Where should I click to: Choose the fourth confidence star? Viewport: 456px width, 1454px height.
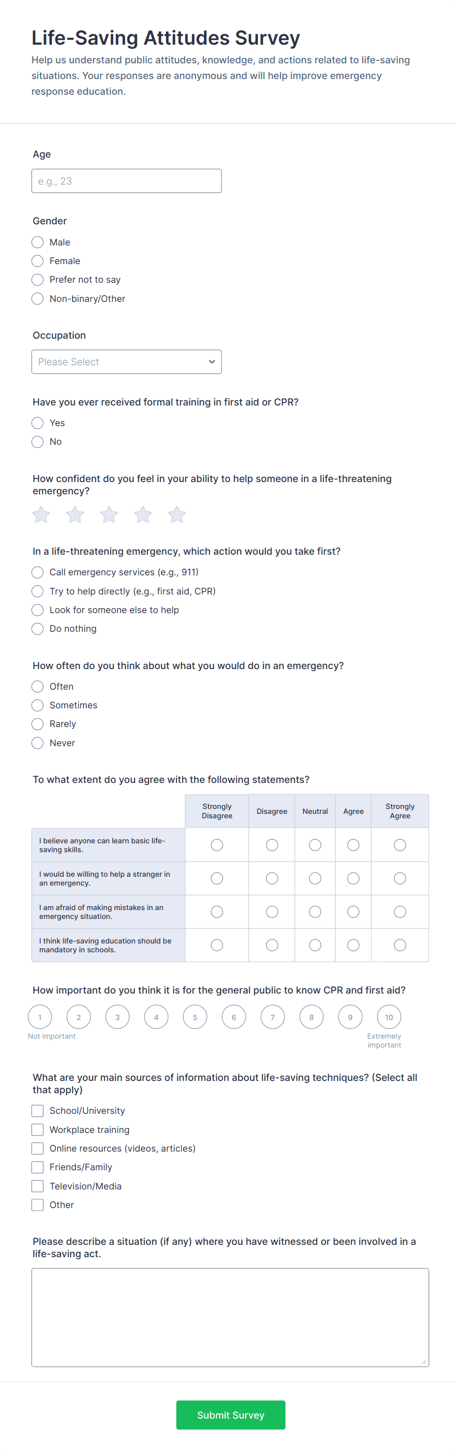pyautogui.click(x=143, y=514)
